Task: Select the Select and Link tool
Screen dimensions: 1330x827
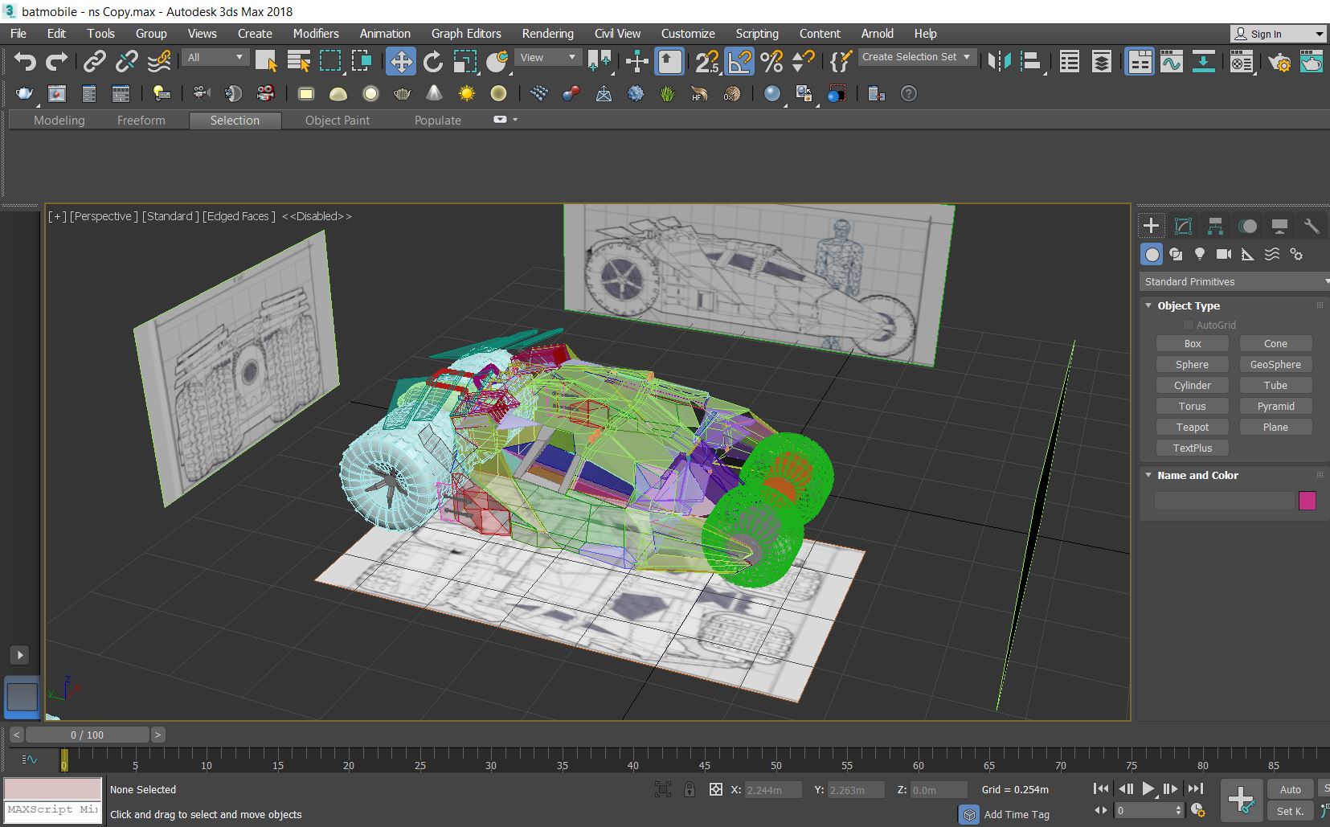Action: tap(95, 61)
